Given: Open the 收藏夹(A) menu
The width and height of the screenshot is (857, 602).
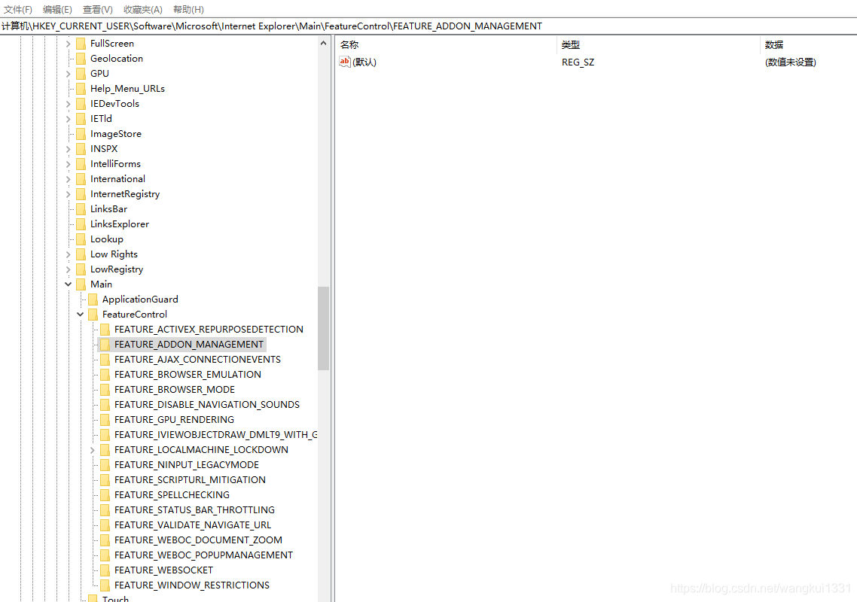Looking at the screenshot, I should (142, 9).
